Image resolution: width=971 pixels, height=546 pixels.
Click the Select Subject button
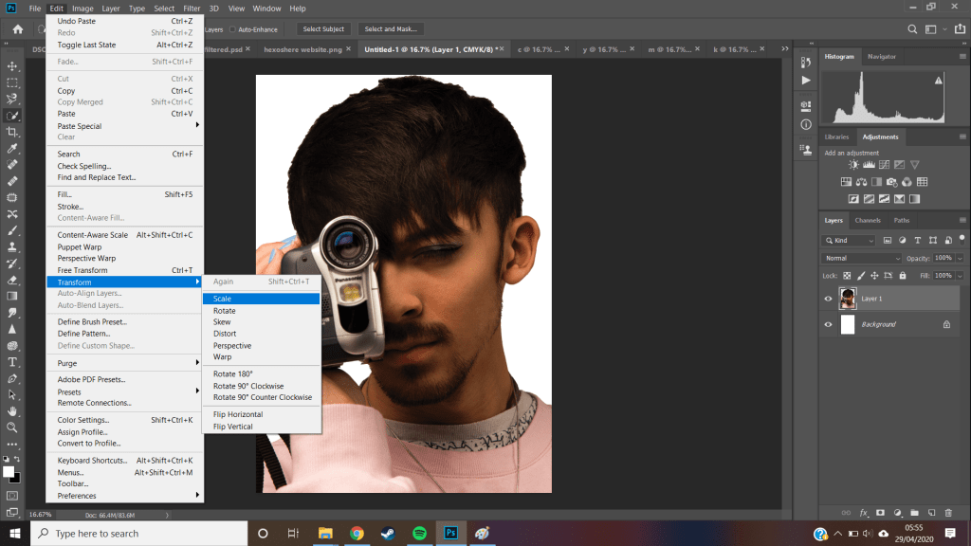tap(323, 29)
